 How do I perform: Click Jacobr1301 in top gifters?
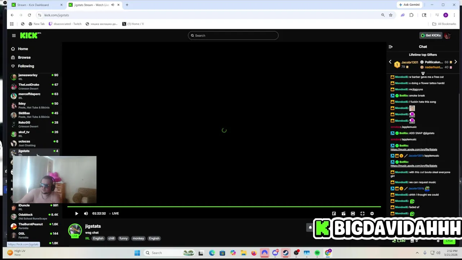coord(409,62)
